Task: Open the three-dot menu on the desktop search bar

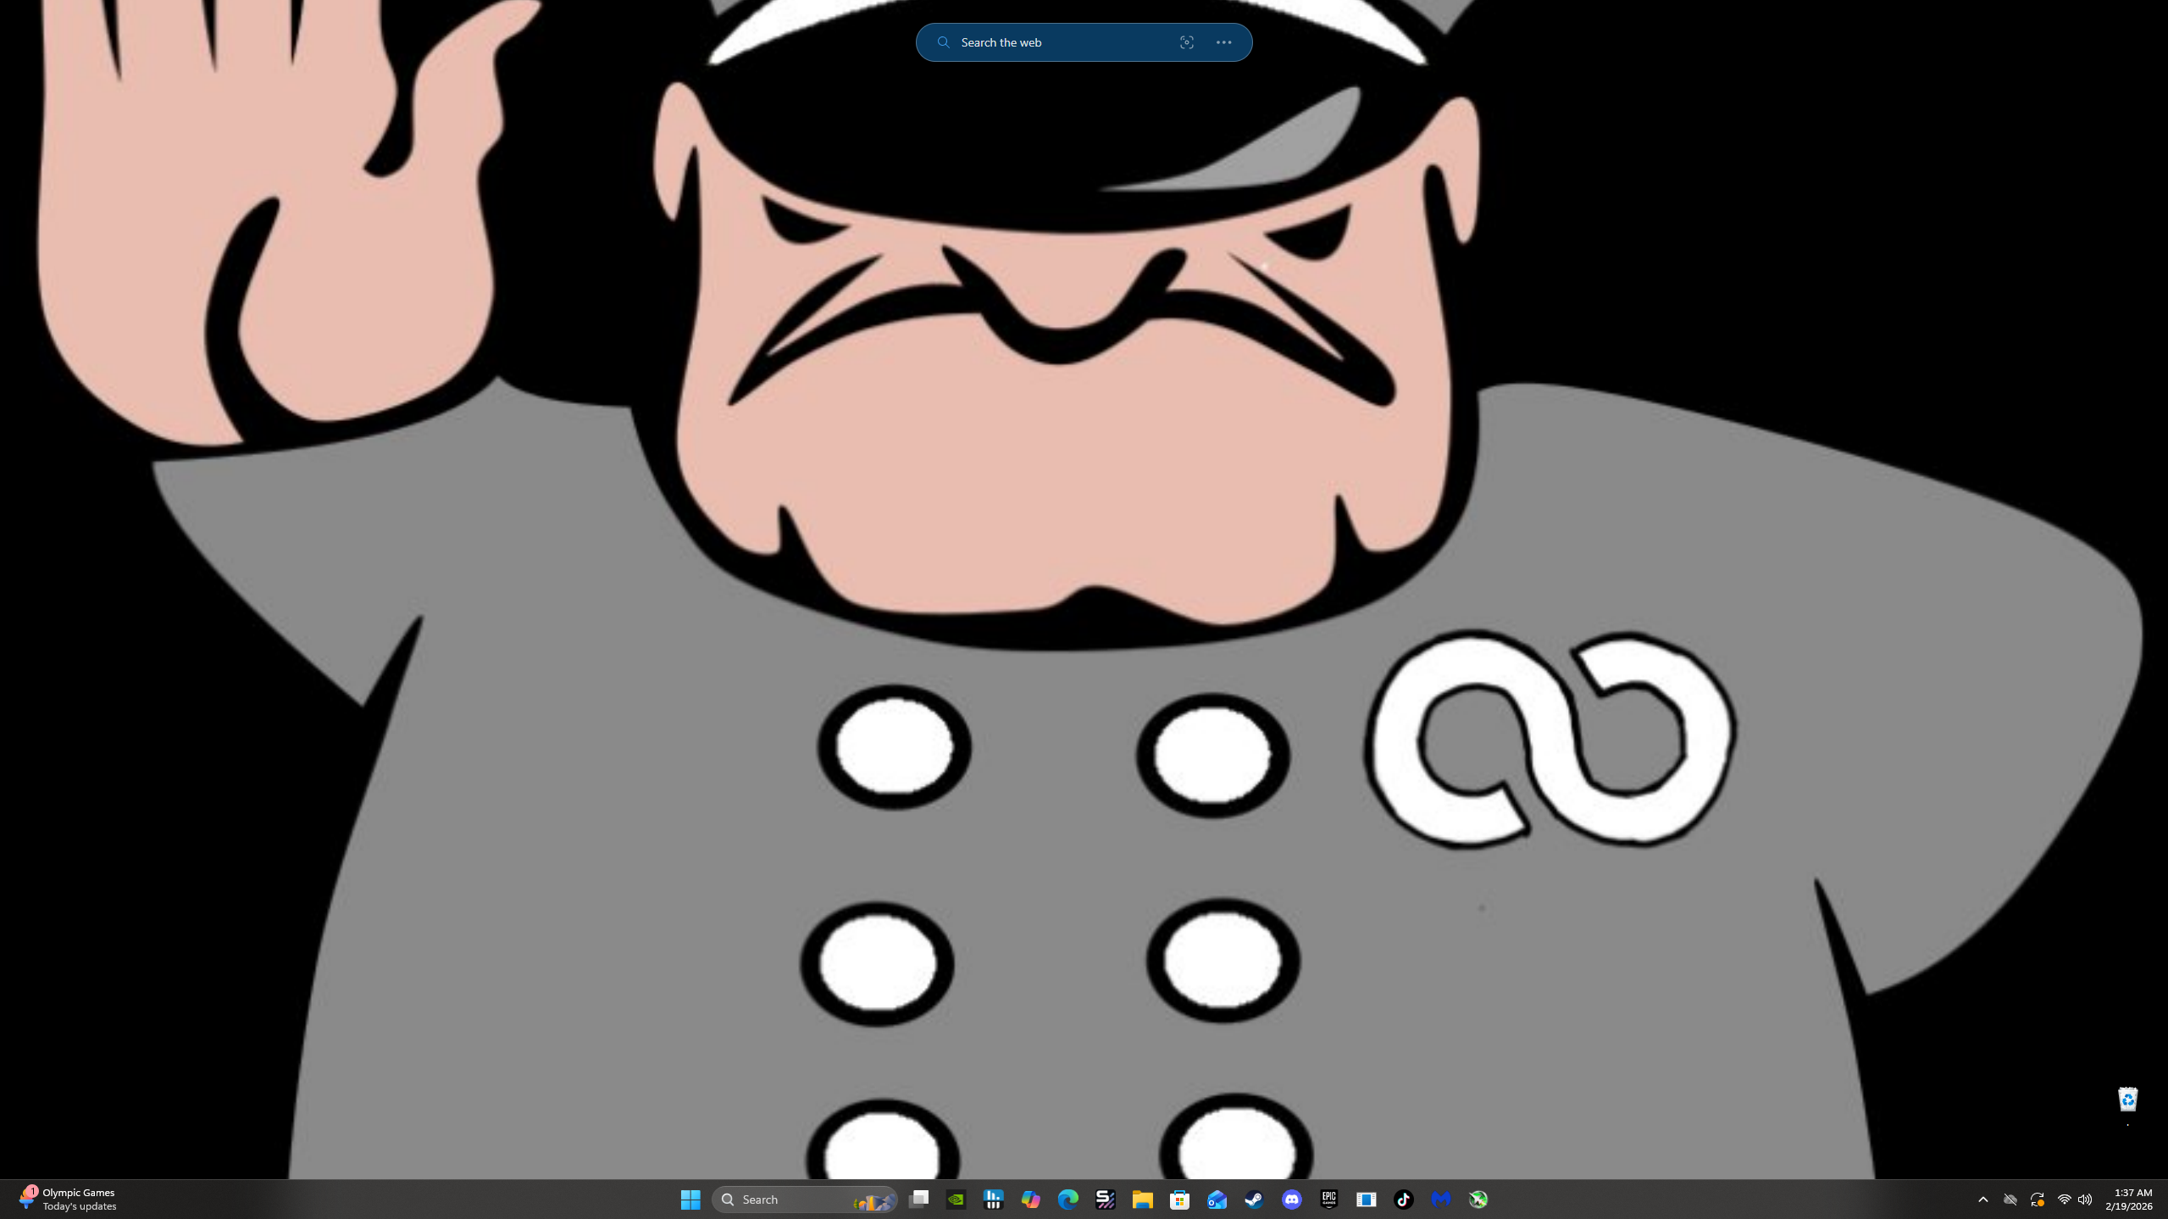Action: coord(1223,42)
